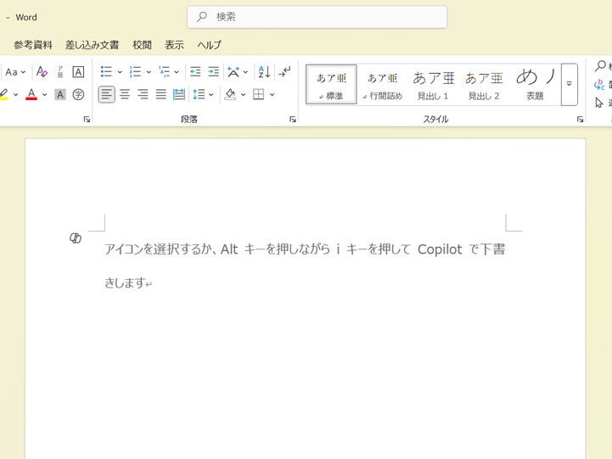The width and height of the screenshot is (612, 459).
Task: Open the Asian layout dropdown arrow
Action: (245, 72)
